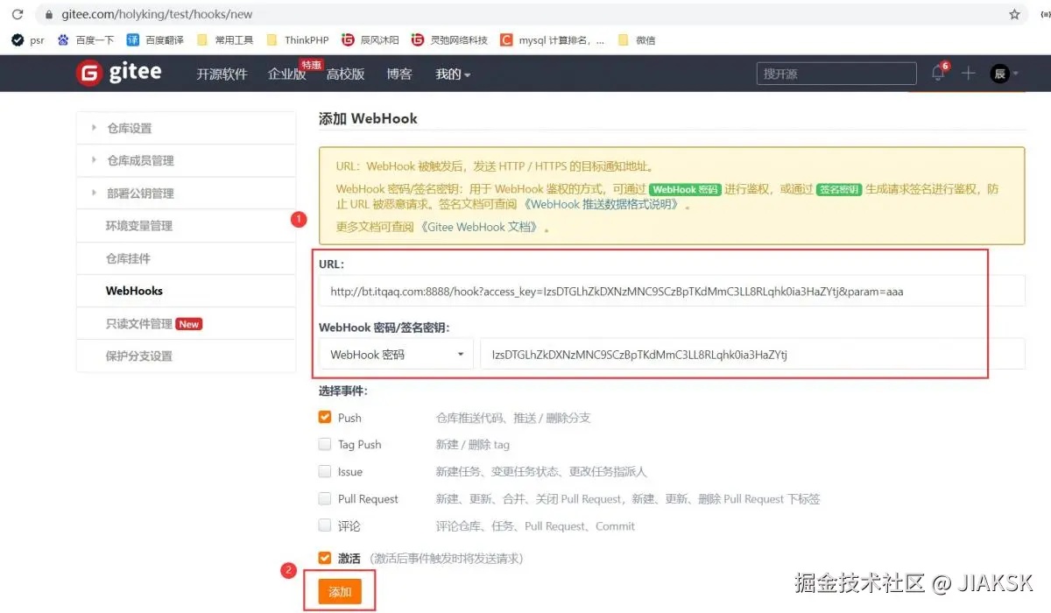The width and height of the screenshot is (1051, 613).
Task: Click the URL input field
Action: (x=672, y=291)
